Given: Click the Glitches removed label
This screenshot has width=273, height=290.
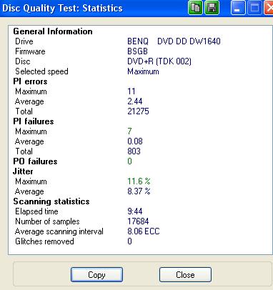Looking at the screenshot, I should tap(44, 241).
